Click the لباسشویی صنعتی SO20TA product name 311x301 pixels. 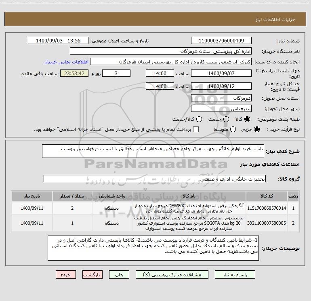(x=189, y=223)
